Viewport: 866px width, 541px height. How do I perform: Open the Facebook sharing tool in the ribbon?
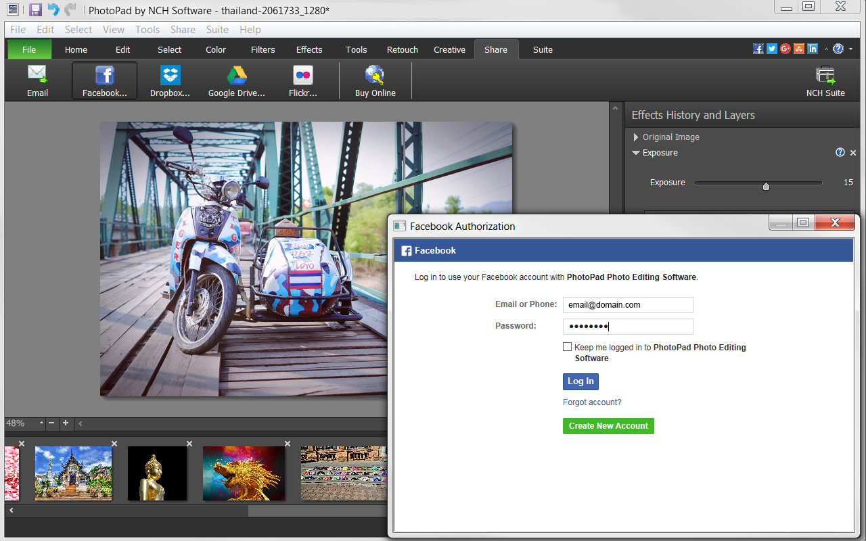pyautogui.click(x=104, y=80)
